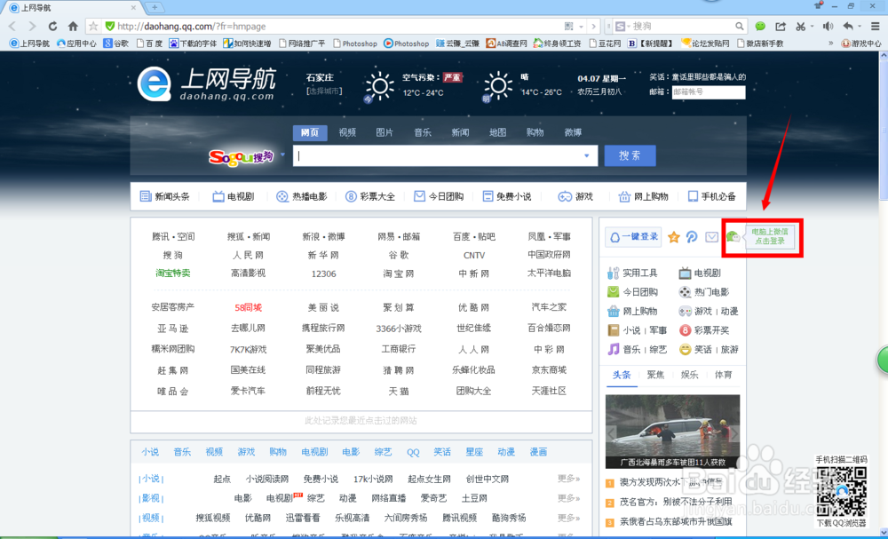Viewport: 888px width, 539px height.
Task: Click the main Sogou search input field
Action: pyautogui.click(x=445, y=155)
